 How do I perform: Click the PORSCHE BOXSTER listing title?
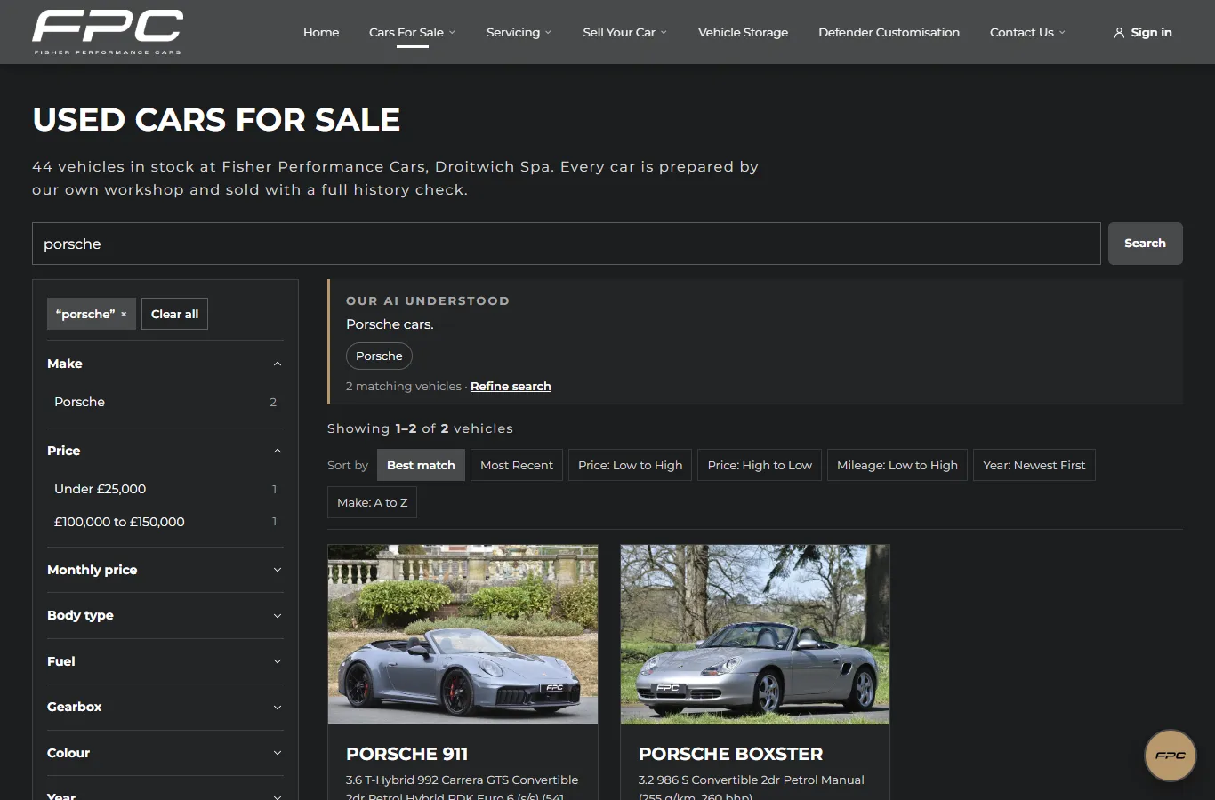[730, 754]
